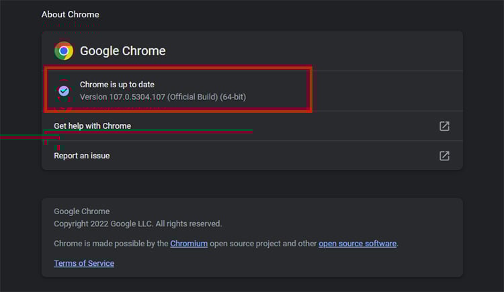Click the small "Google Chrome" footer text
The width and height of the screenshot is (504, 292).
tap(81, 211)
